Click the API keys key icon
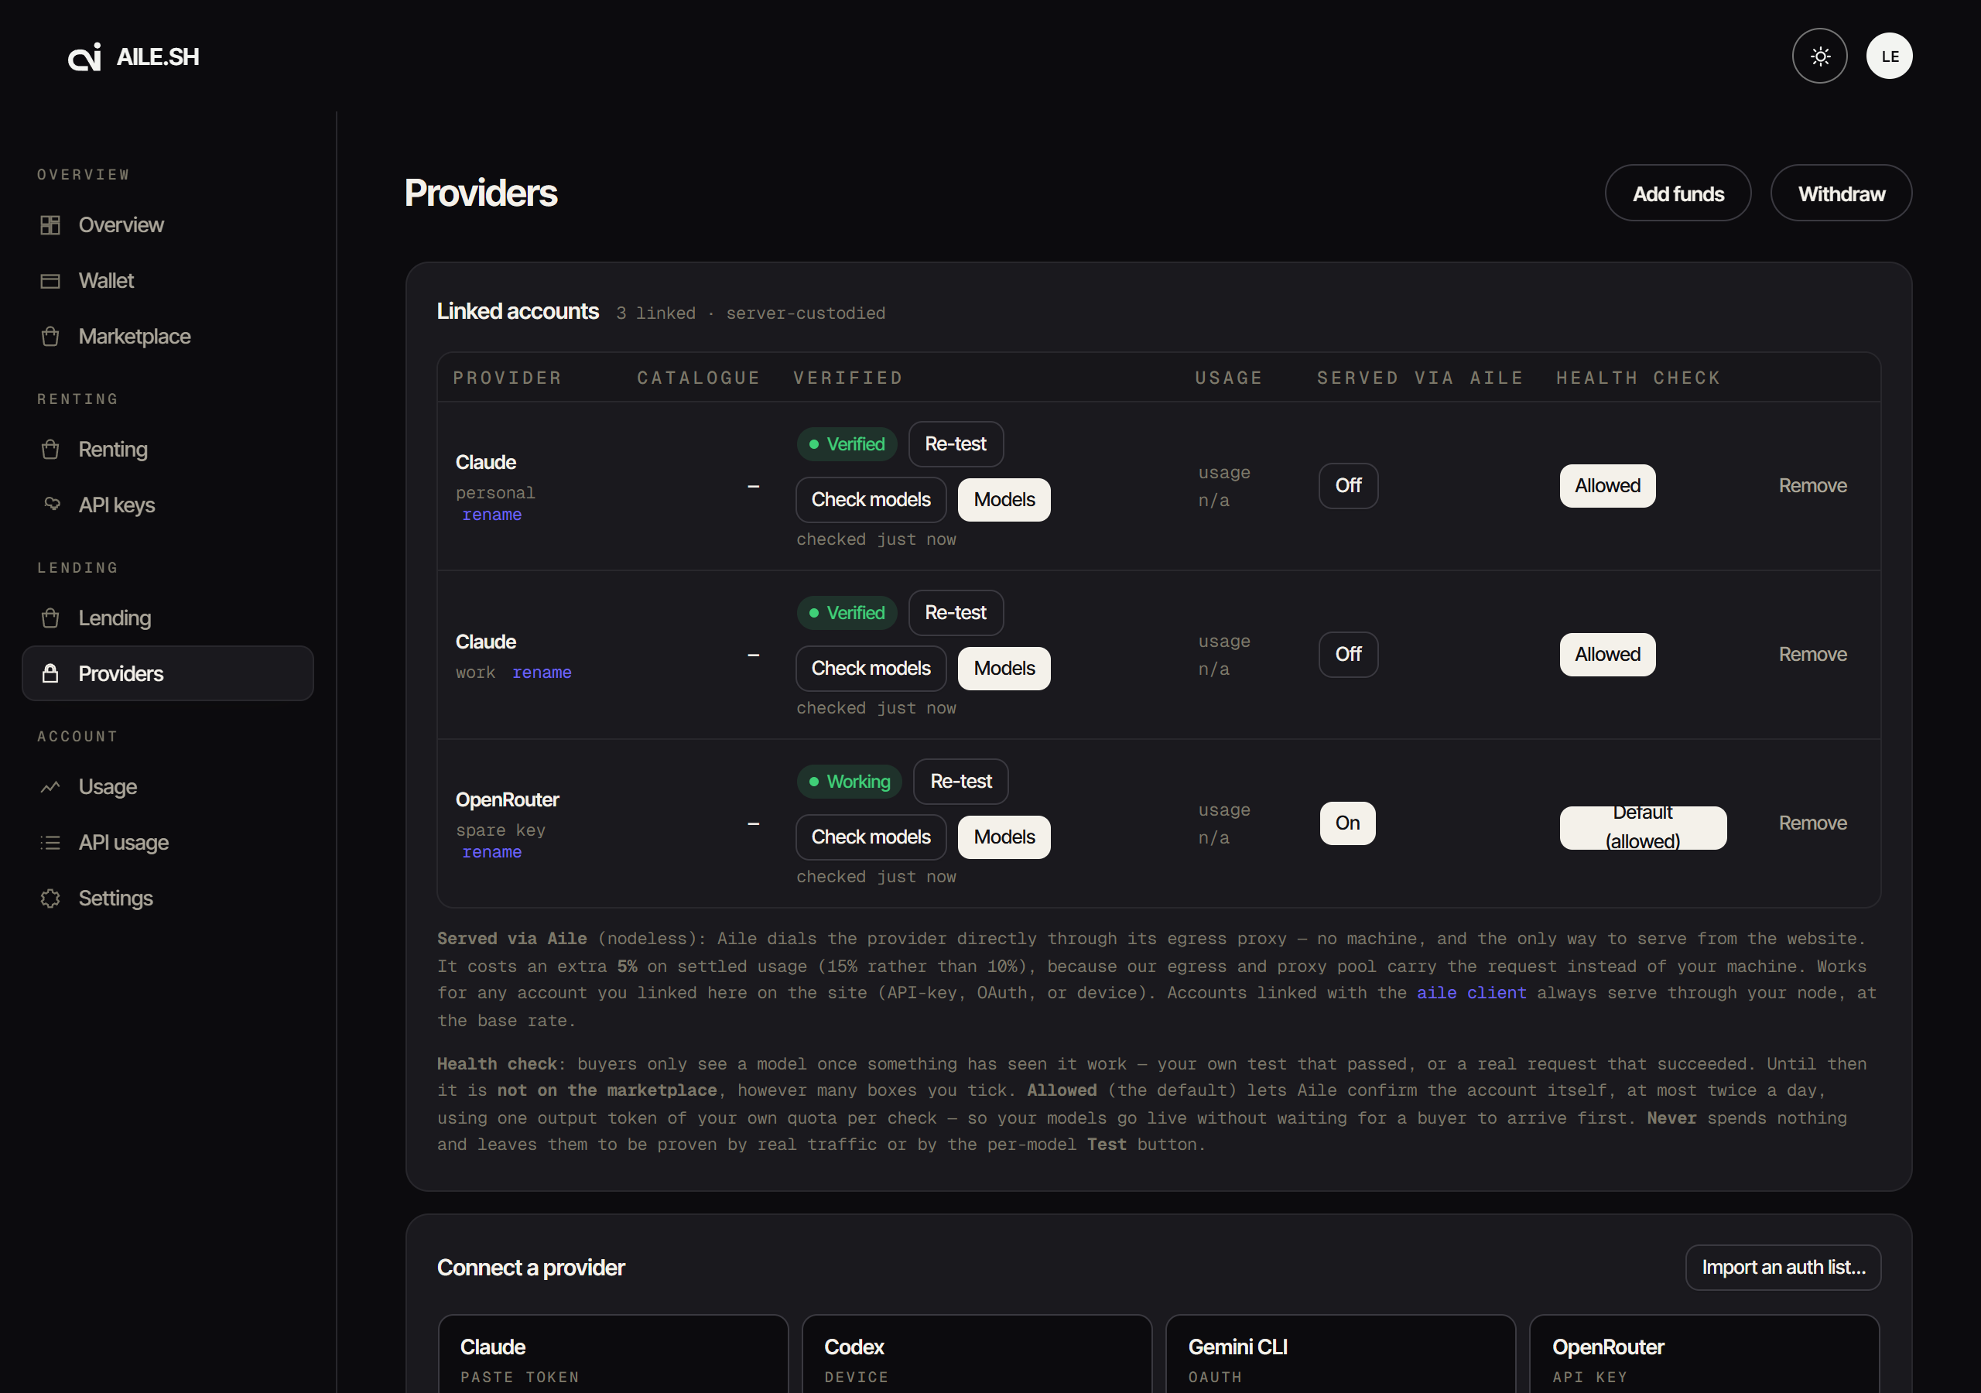Screen dimensions: 1981x1393 point(52,504)
